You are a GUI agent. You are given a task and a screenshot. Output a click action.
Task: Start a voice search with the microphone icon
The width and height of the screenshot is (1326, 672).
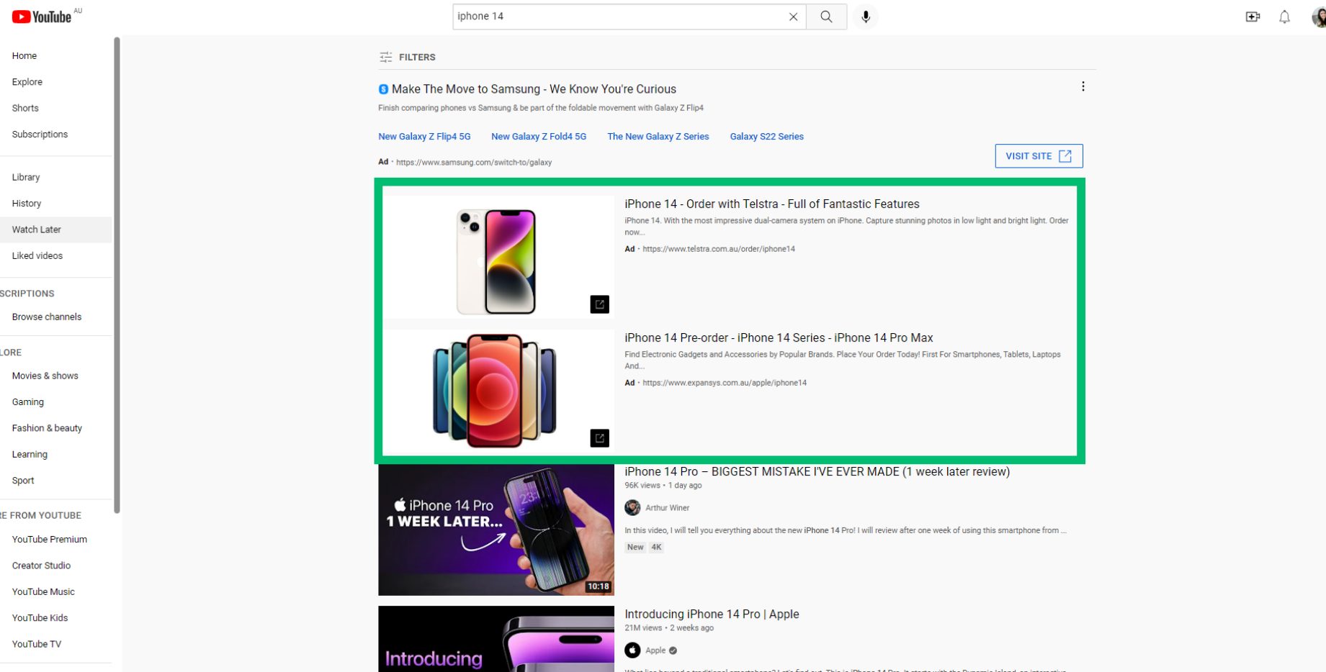(866, 16)
